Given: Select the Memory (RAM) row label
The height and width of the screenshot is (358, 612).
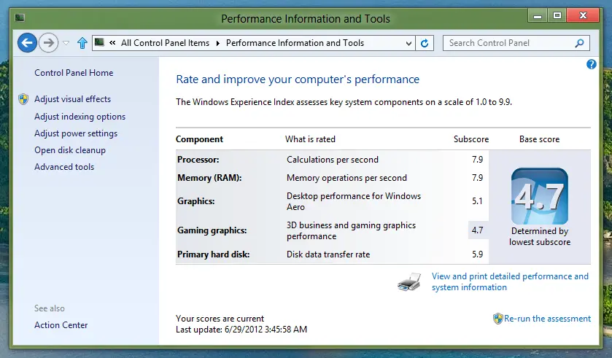Looking at the screenshot, I should [209, 178].
